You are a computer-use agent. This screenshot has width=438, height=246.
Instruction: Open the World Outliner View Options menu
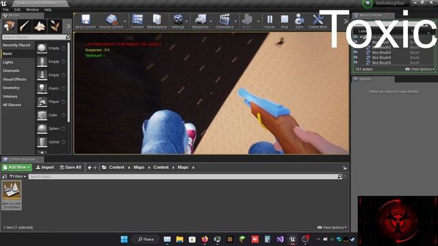420,69
